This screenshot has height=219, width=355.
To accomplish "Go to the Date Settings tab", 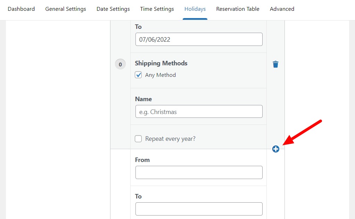I will pyautogui.click(x=113, y=9).
